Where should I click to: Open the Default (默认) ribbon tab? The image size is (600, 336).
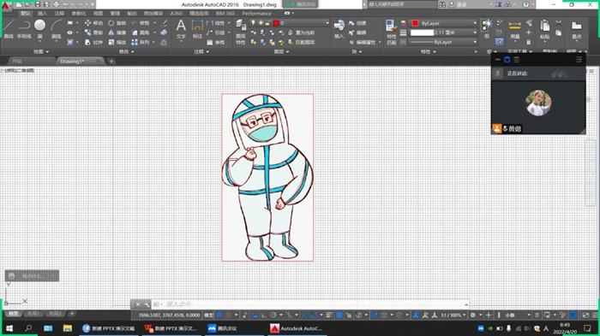25,14
